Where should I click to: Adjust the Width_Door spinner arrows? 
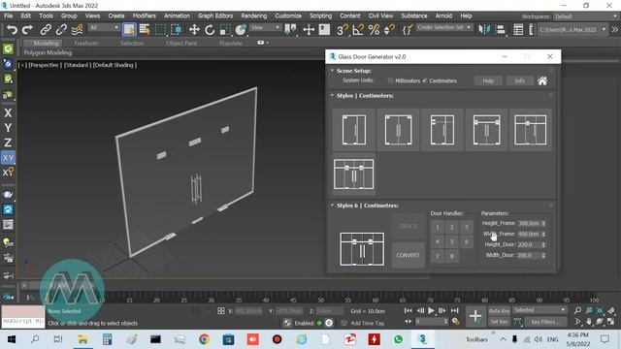[x=543, y=255]
